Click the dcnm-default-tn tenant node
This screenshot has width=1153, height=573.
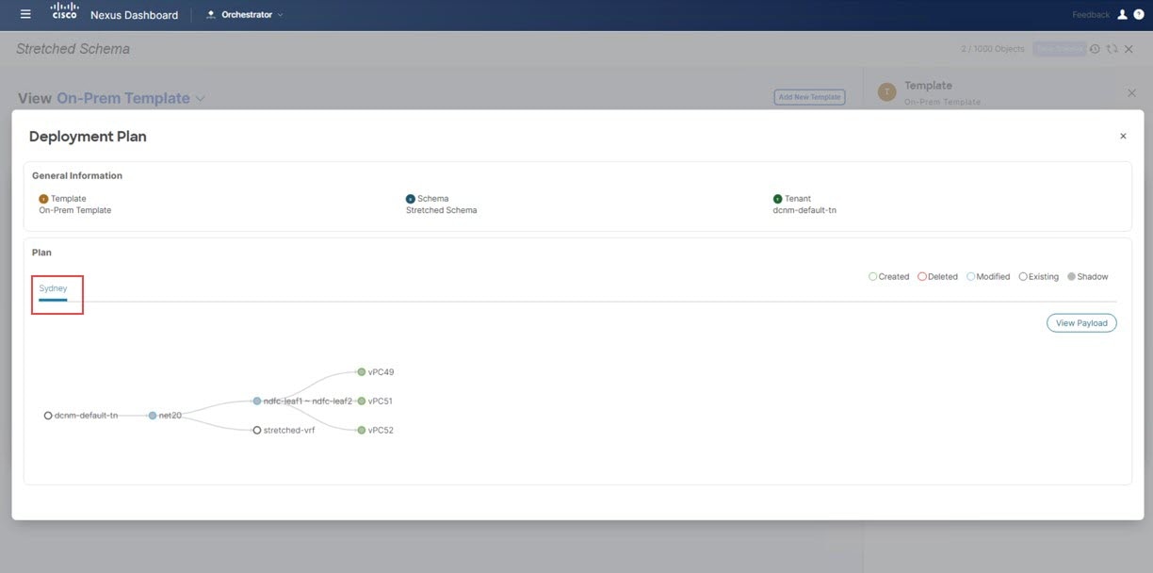48,416
